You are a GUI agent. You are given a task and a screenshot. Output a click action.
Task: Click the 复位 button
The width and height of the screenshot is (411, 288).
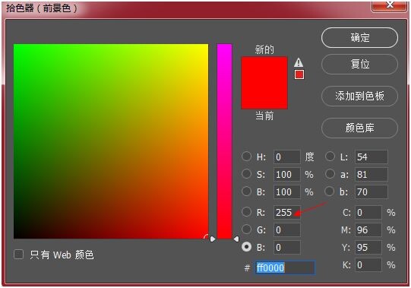359,65
